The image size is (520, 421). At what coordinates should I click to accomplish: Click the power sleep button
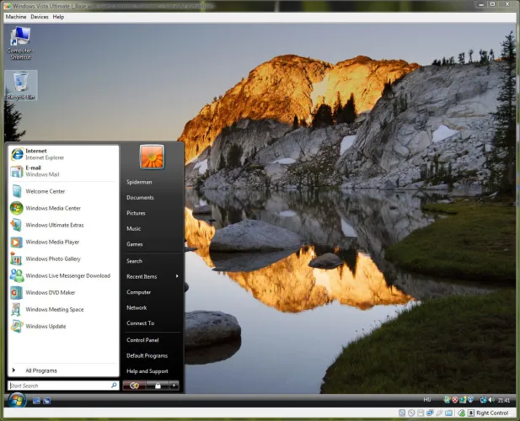click(134, 386)
